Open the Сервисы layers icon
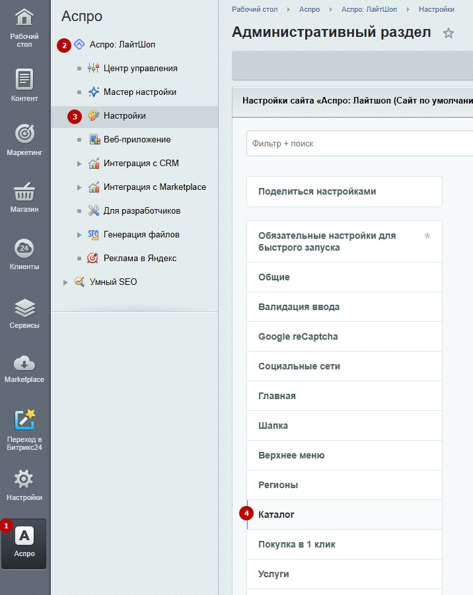 (x=24, y=307)
